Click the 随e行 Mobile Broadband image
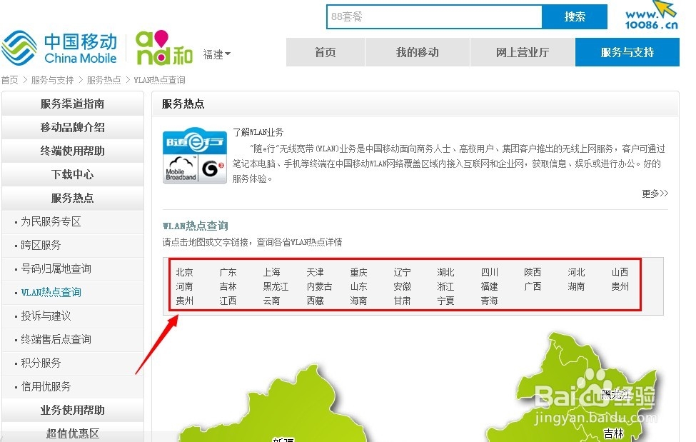 pos(194,156)
